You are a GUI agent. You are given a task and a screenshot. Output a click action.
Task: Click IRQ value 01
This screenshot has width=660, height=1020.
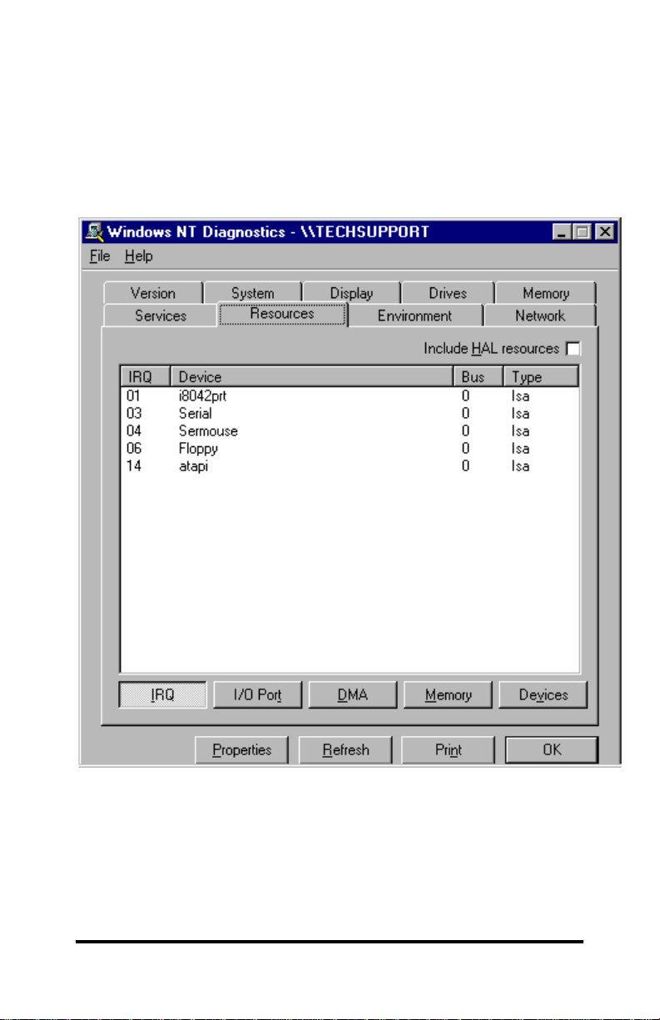click(x=133, y=396)
